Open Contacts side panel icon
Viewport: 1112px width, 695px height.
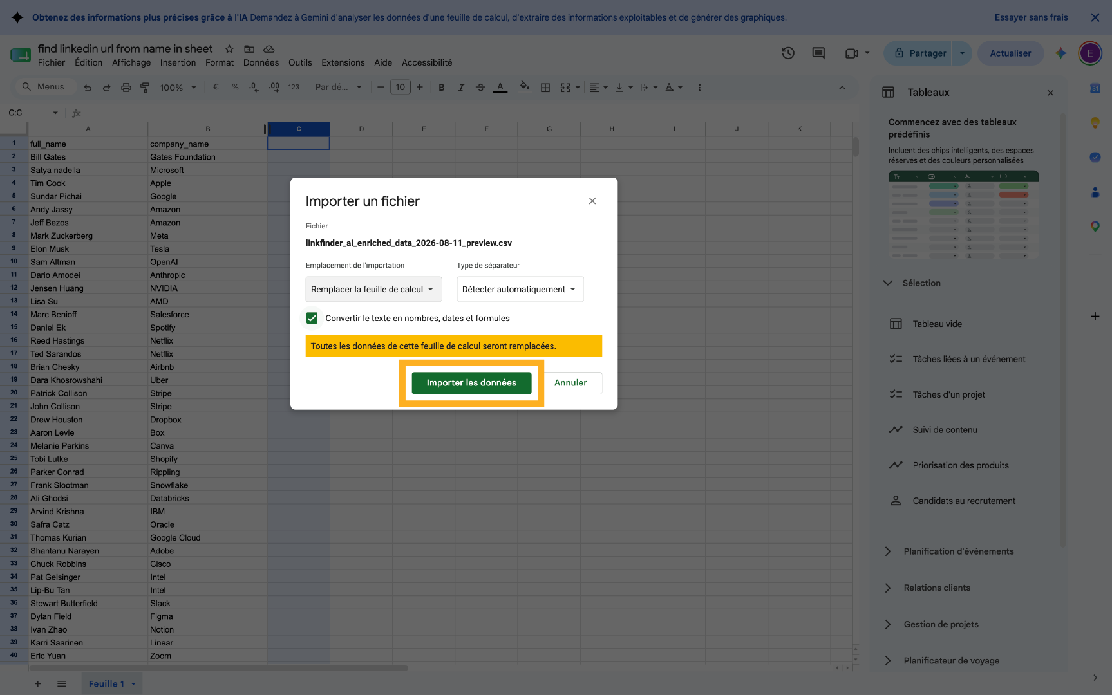tap(1095, 192)
